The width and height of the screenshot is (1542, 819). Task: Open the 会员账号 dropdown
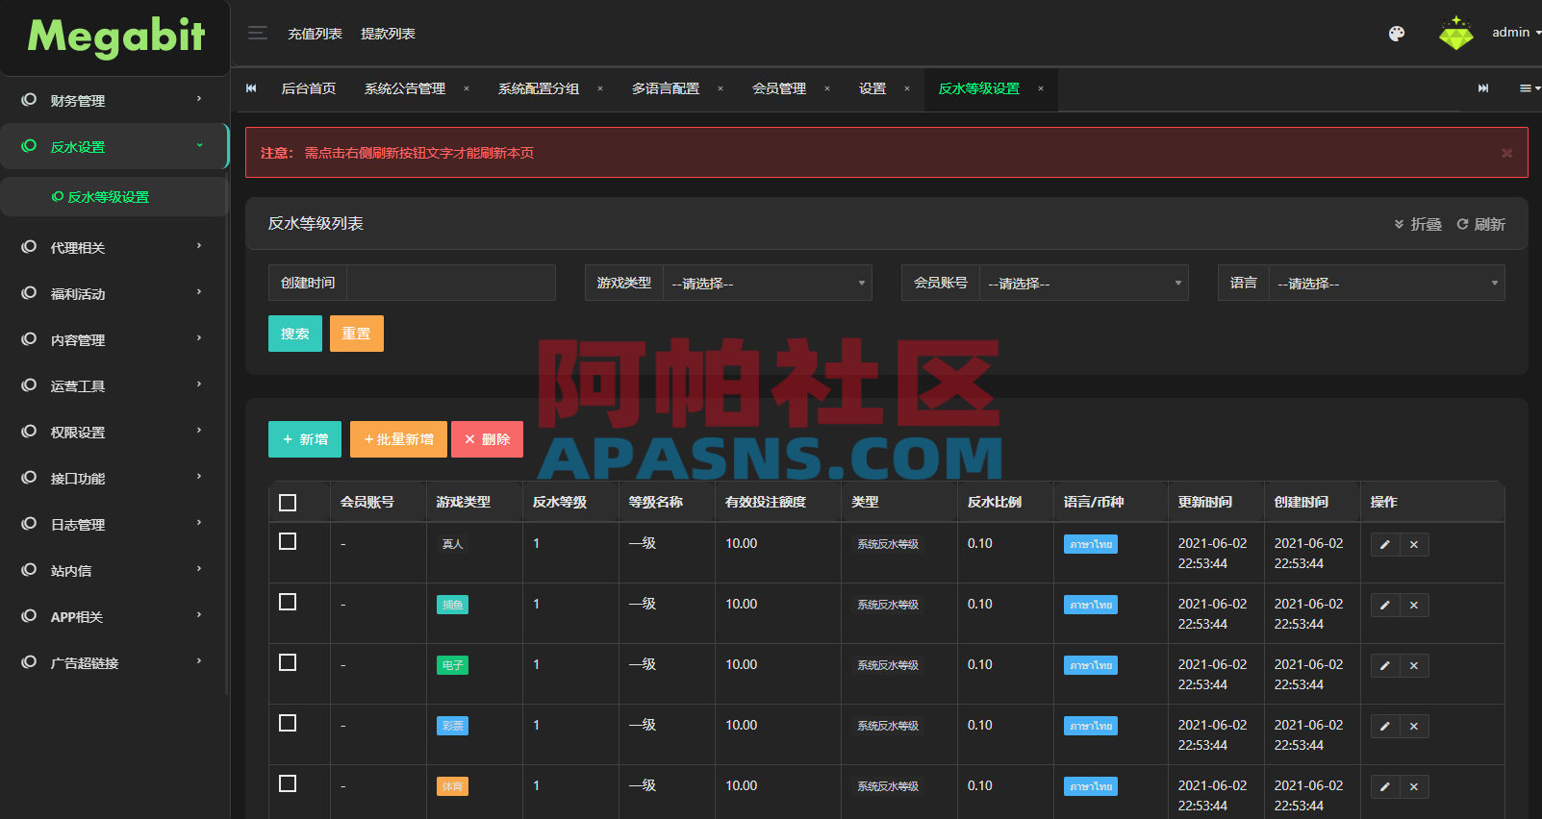tap(1084, 283)
